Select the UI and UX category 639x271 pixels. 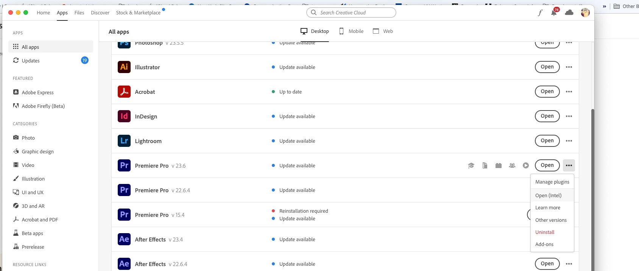coord(51,192)
